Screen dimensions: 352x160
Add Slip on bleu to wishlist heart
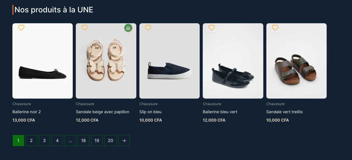click(148, 28)
